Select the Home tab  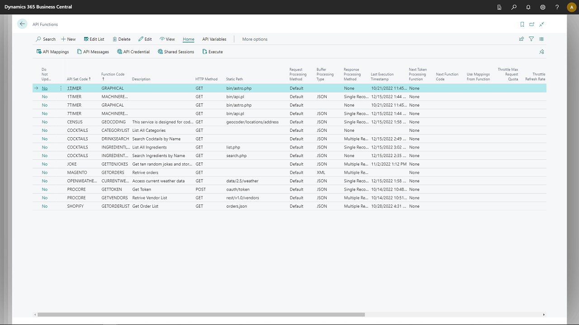coord(189,39)
